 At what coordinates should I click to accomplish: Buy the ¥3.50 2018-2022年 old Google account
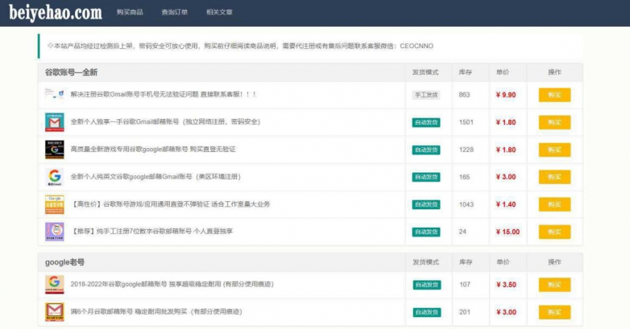554,285
